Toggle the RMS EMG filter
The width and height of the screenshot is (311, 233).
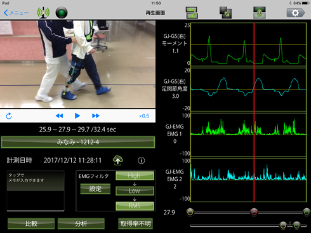135,206
